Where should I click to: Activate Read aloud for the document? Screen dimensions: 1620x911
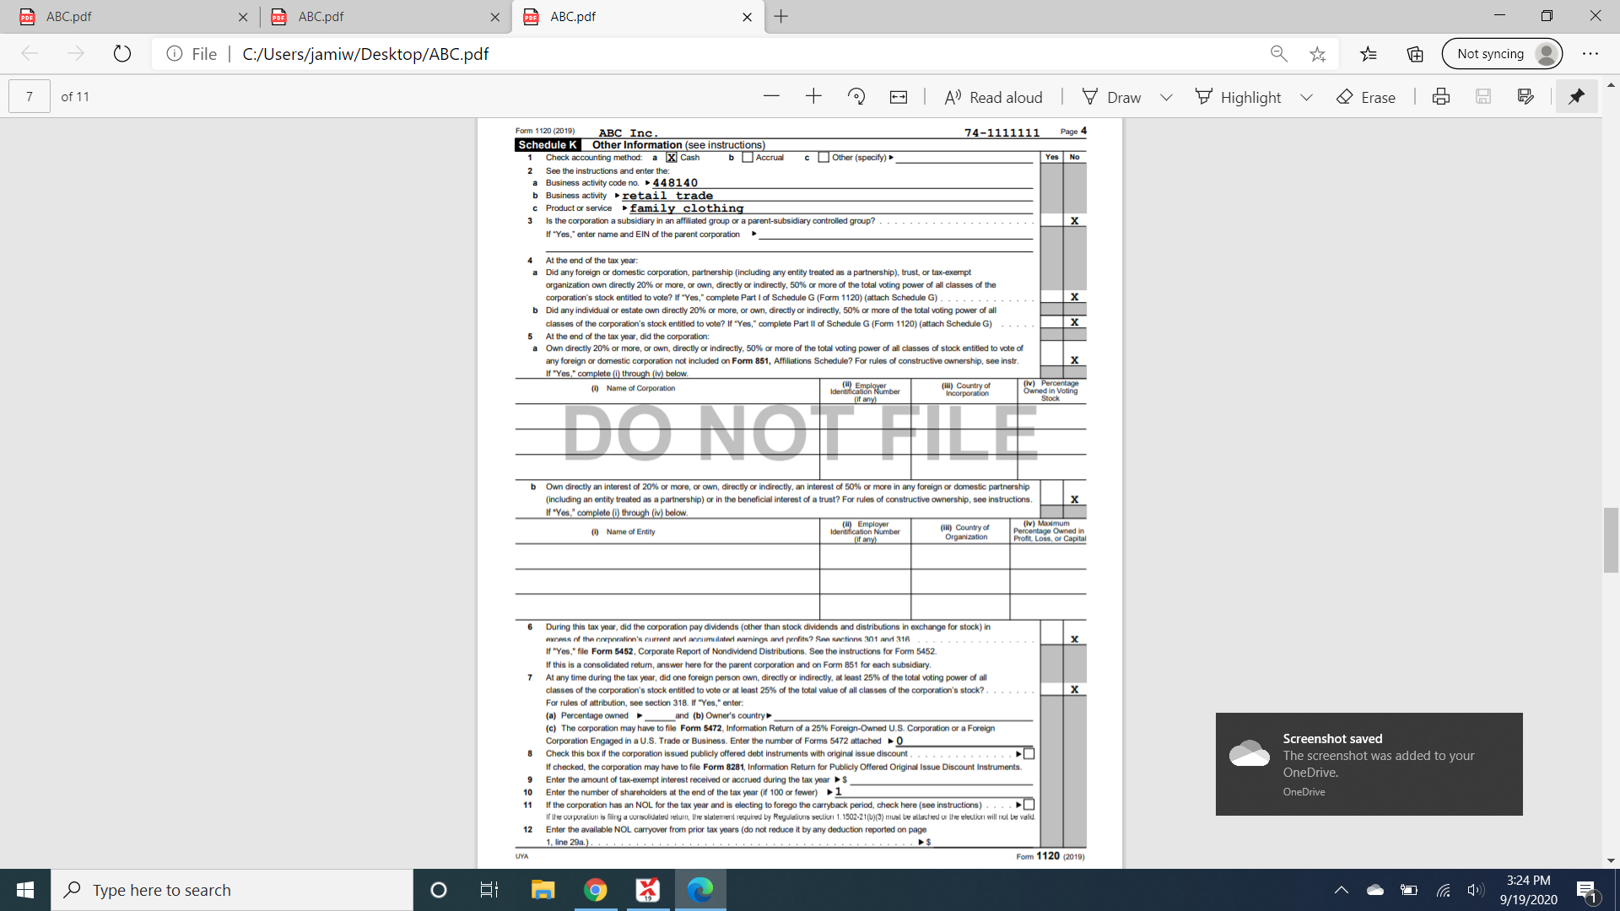(992, 96)
